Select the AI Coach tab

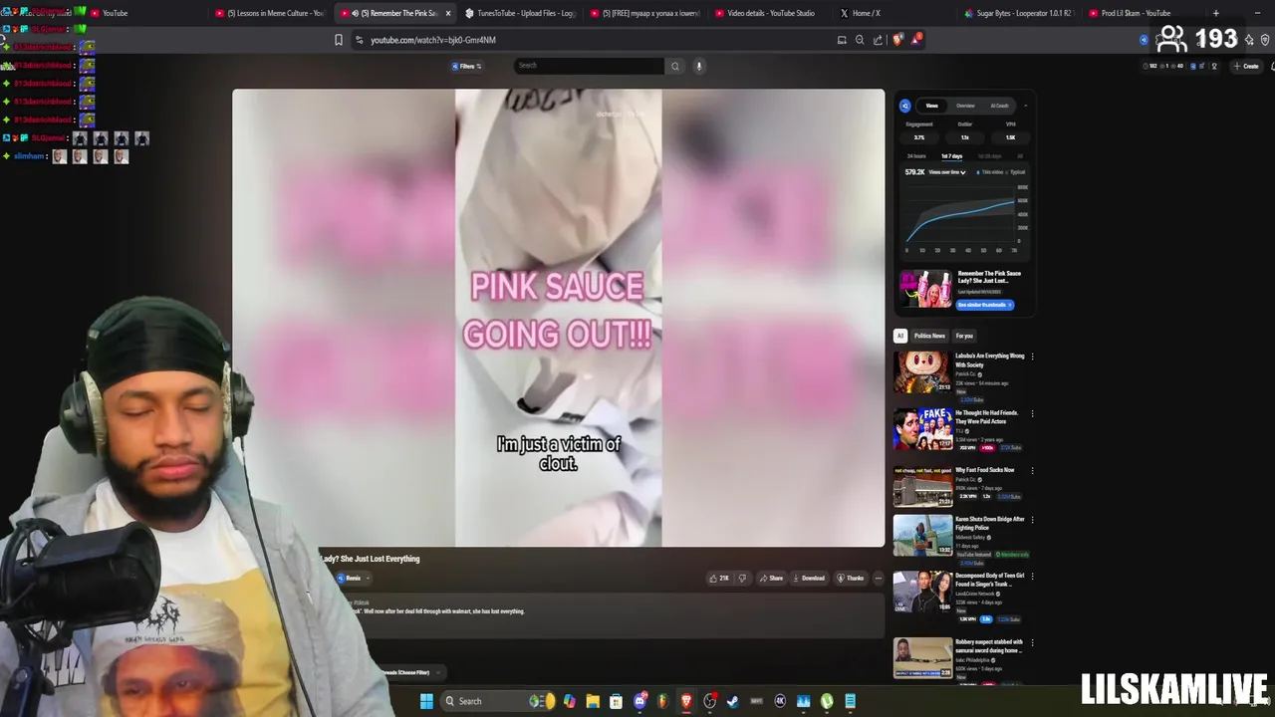point(999,106)
